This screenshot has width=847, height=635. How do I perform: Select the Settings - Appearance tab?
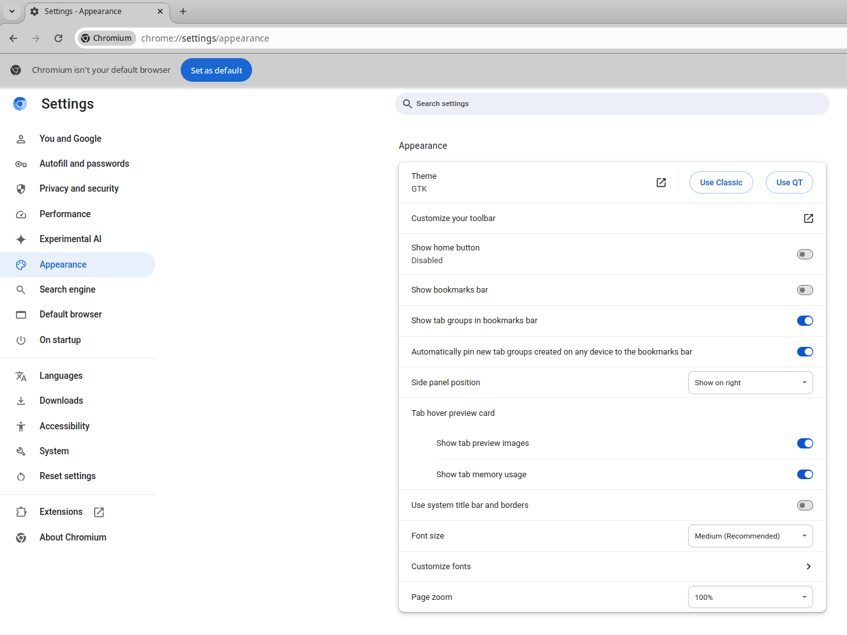coord(97,11)
